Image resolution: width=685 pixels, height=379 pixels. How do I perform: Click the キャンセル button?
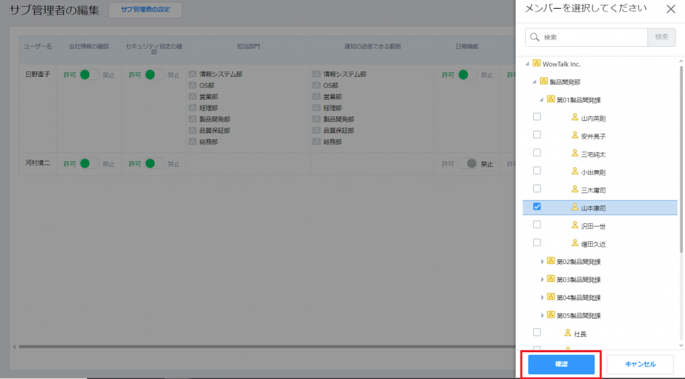pyautogui.click(x=640, y=364)
